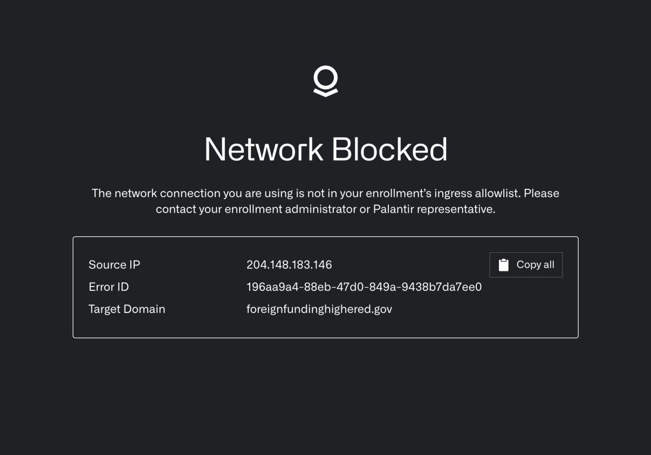651x455 pixels.
Task: Click the Error ID label
Action: tap(108, 287)
